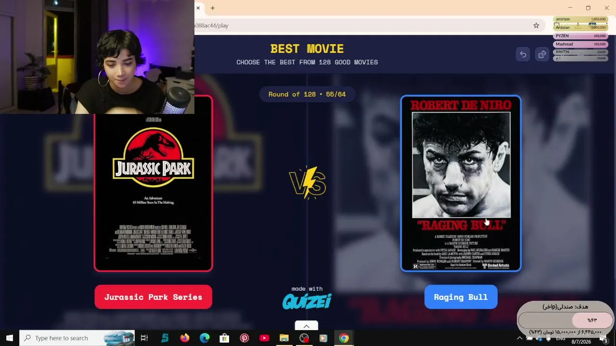Open the OBS Studio taskbar icon
Viewport: 616px width, 346px height.
pos(304,338)
